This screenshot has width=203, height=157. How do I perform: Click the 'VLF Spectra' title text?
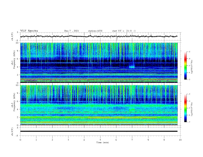(x=29, y=31)
